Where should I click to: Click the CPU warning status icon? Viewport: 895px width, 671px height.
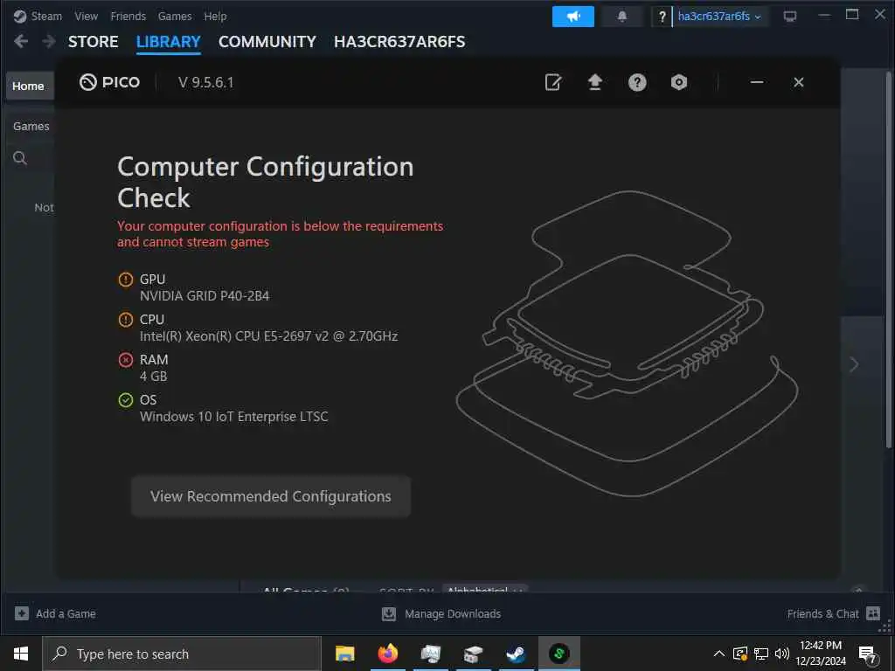[x=126, y=320]
